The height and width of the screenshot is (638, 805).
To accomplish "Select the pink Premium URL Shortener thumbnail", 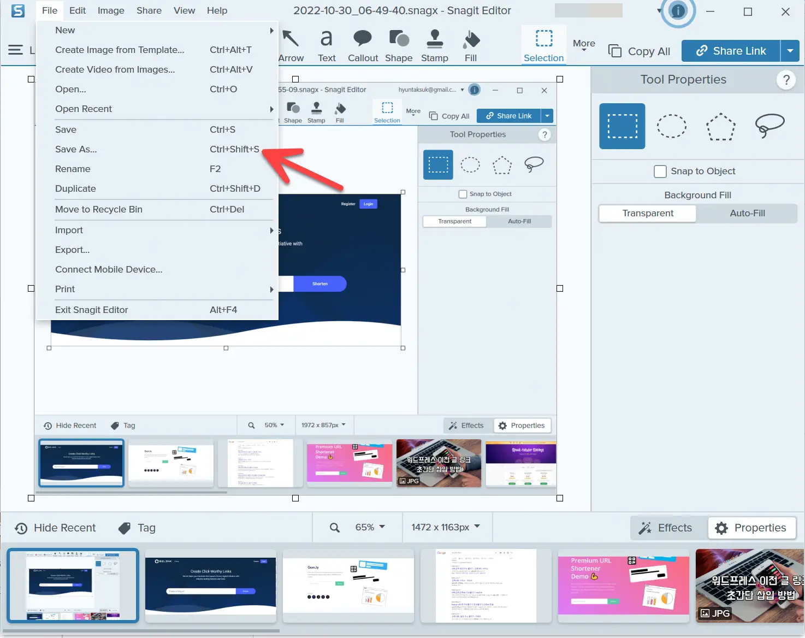I will coord(623,586).
